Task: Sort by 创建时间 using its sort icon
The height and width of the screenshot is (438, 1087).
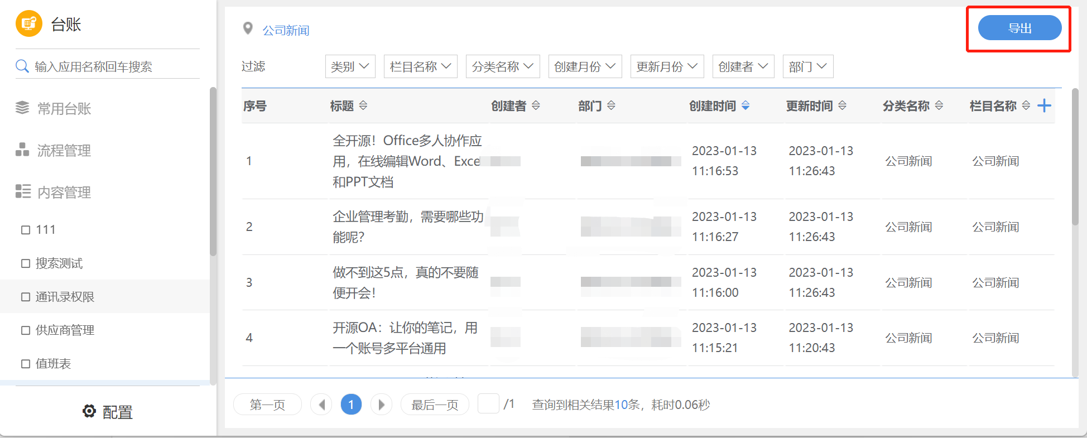Action: 745,105
